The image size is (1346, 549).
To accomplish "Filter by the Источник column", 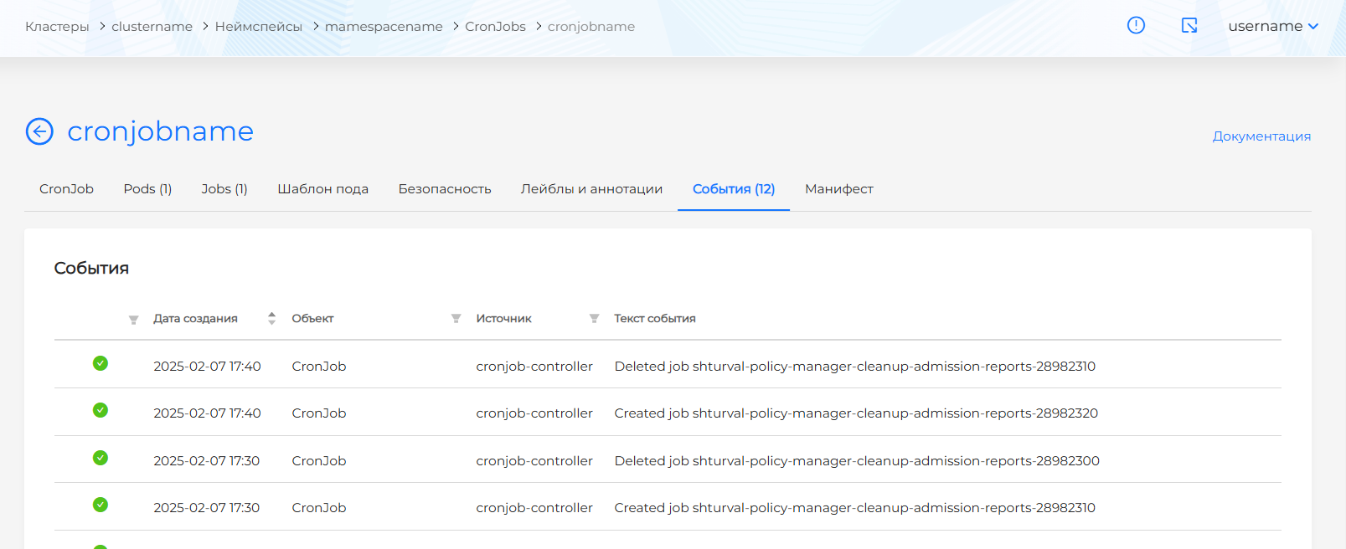I will [594, 319].
